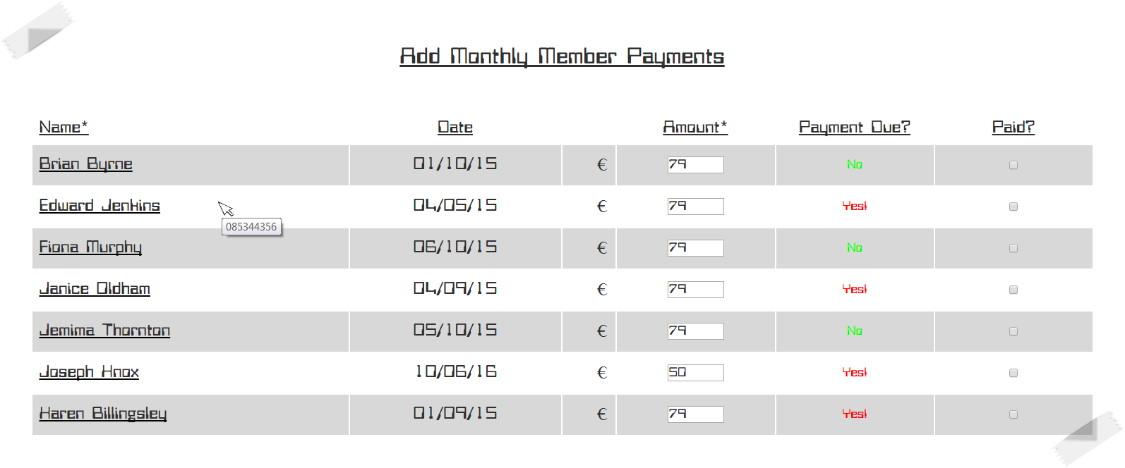This screenshot has width=1125, height=468.
Task: Open Fiona Murphy member link
Action: (90, 247)
